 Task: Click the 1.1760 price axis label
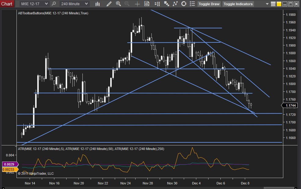click(291, 99)
